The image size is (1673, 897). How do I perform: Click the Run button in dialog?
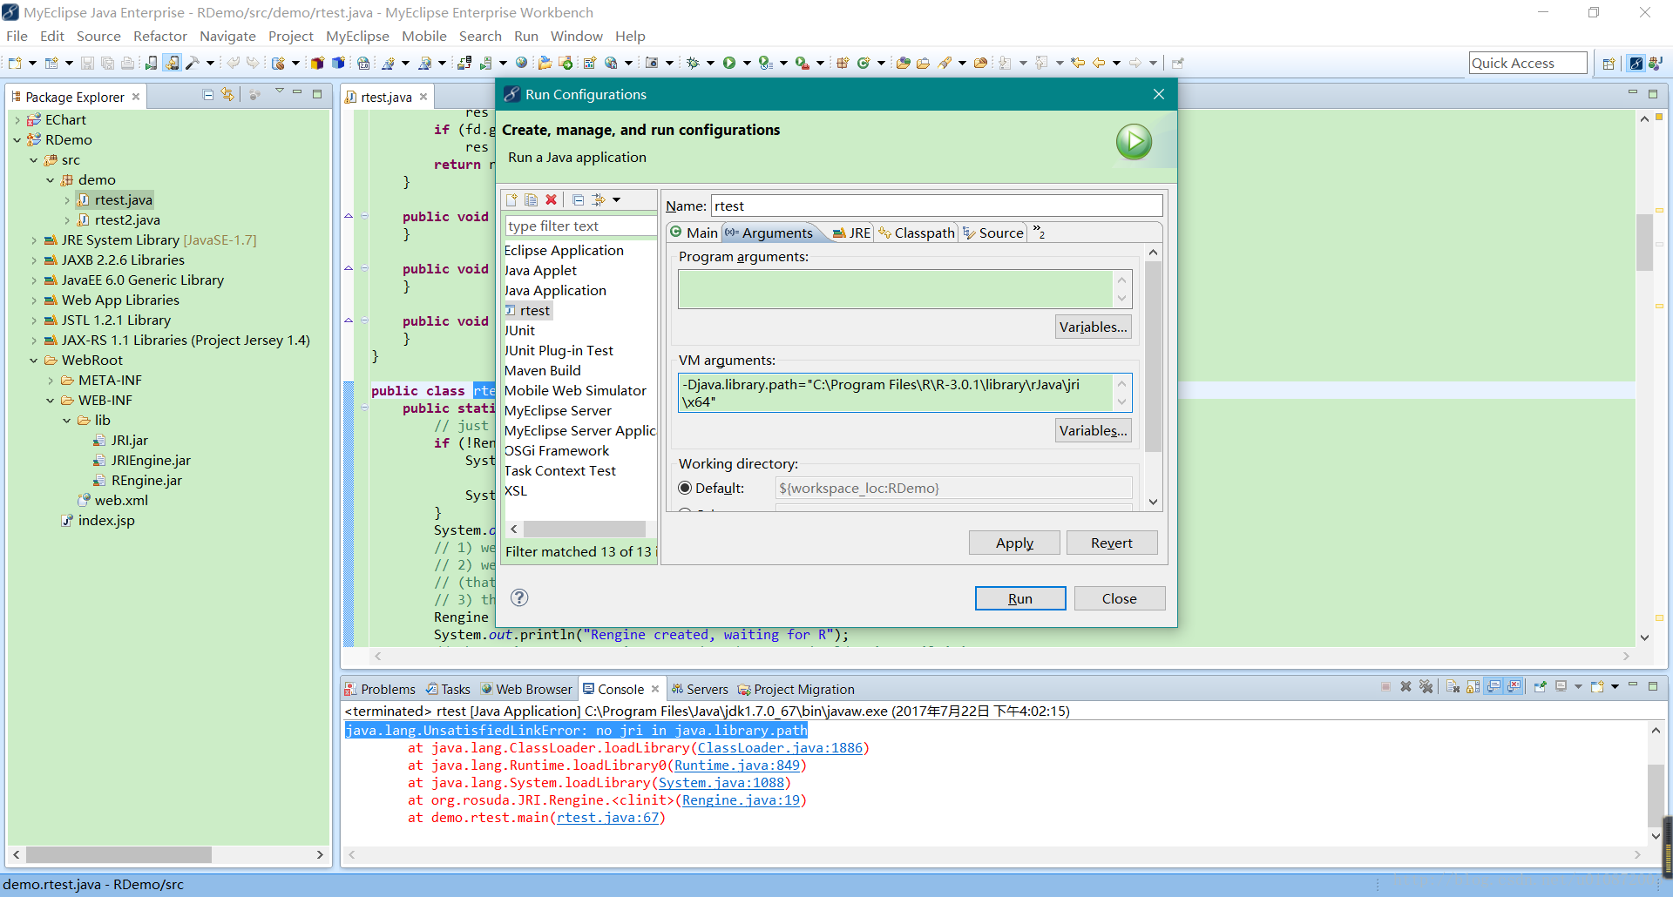point(1020,598)
